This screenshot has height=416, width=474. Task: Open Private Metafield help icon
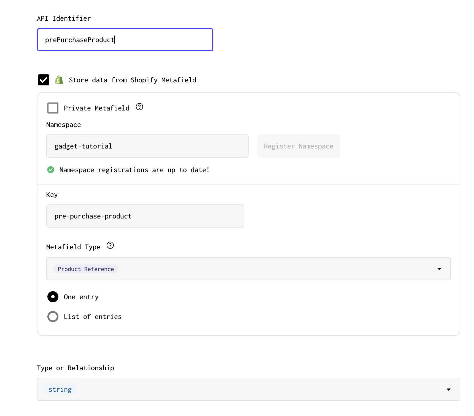139,107
